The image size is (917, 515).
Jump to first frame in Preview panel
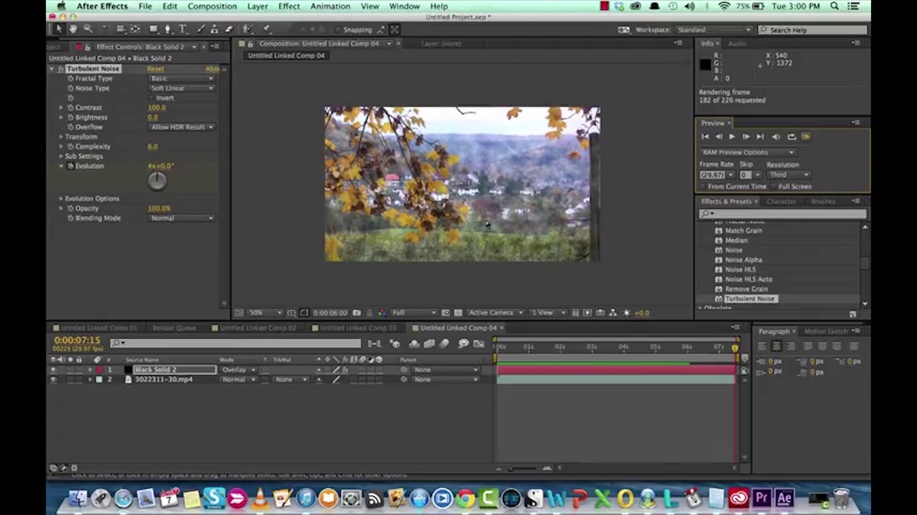pos(705,137)
